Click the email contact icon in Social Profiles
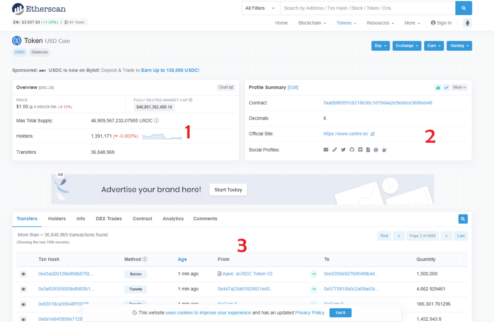The height and width of the screenshot is (322, 494). click(x=326, y=150)
